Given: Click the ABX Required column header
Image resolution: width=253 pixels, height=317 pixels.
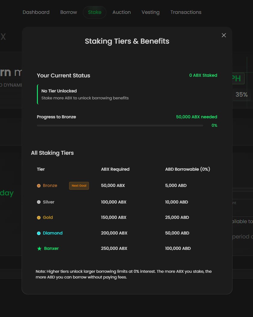Looking at the screenshot, I should click(x=115, y=169).
